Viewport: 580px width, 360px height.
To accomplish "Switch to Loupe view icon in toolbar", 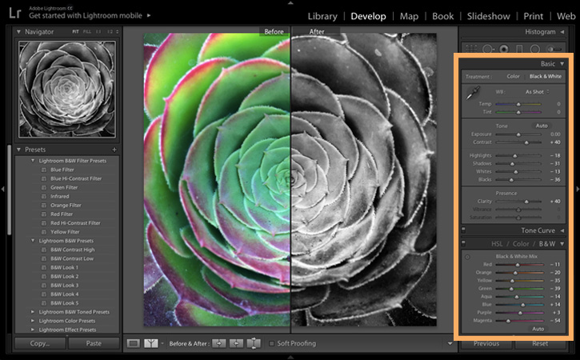I will coord(133,343).
